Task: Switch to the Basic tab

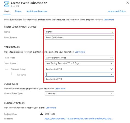Action: [7, 11]
